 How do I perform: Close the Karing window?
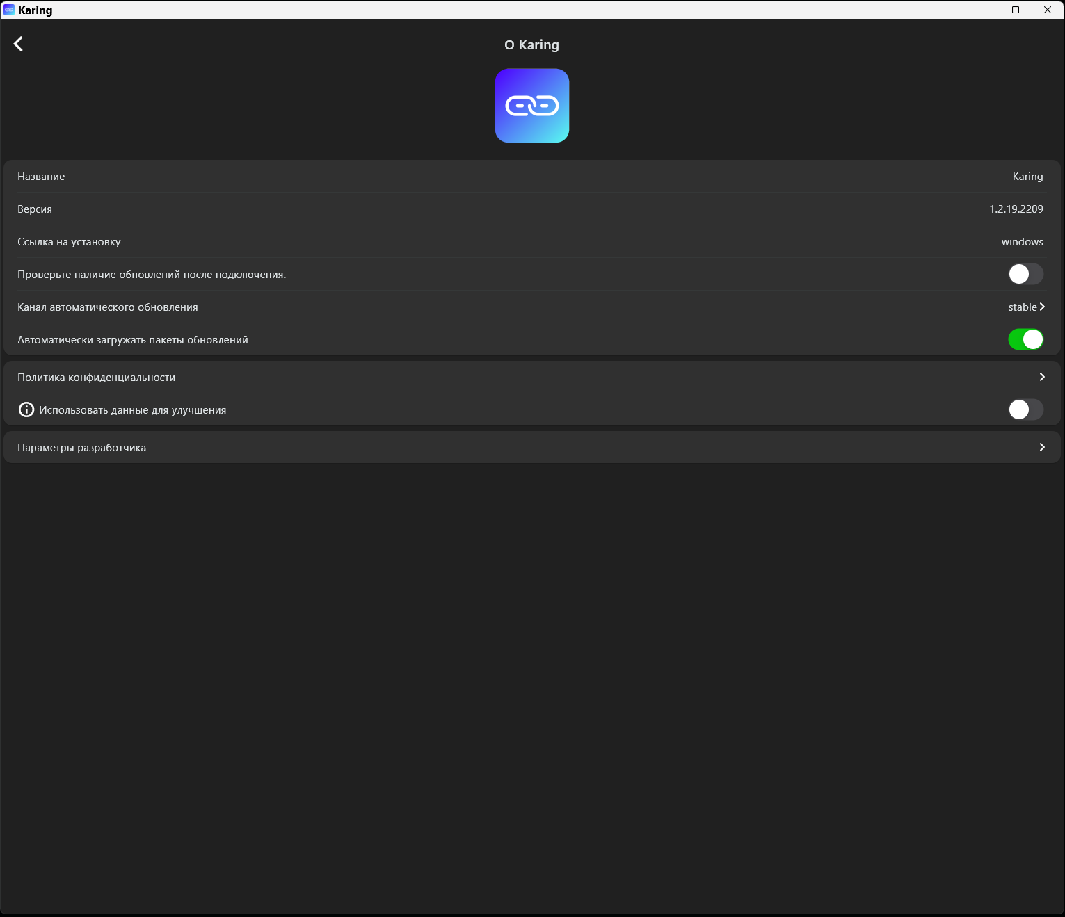click(1048, 10)
